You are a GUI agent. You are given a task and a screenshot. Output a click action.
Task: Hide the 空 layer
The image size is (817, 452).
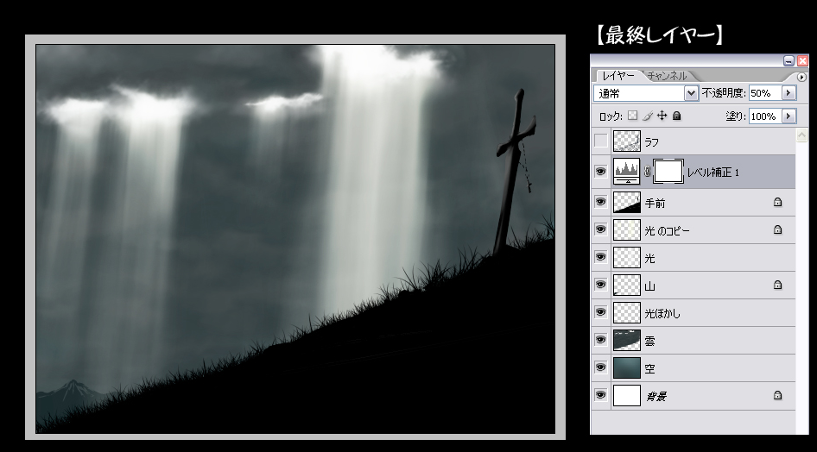601,367
